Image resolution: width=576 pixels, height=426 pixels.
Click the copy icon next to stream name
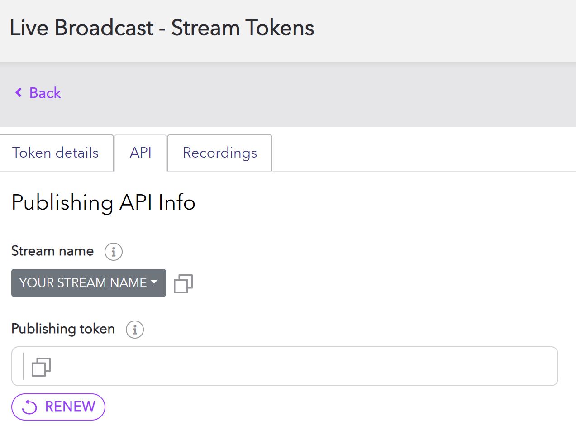tap(184, 283)
